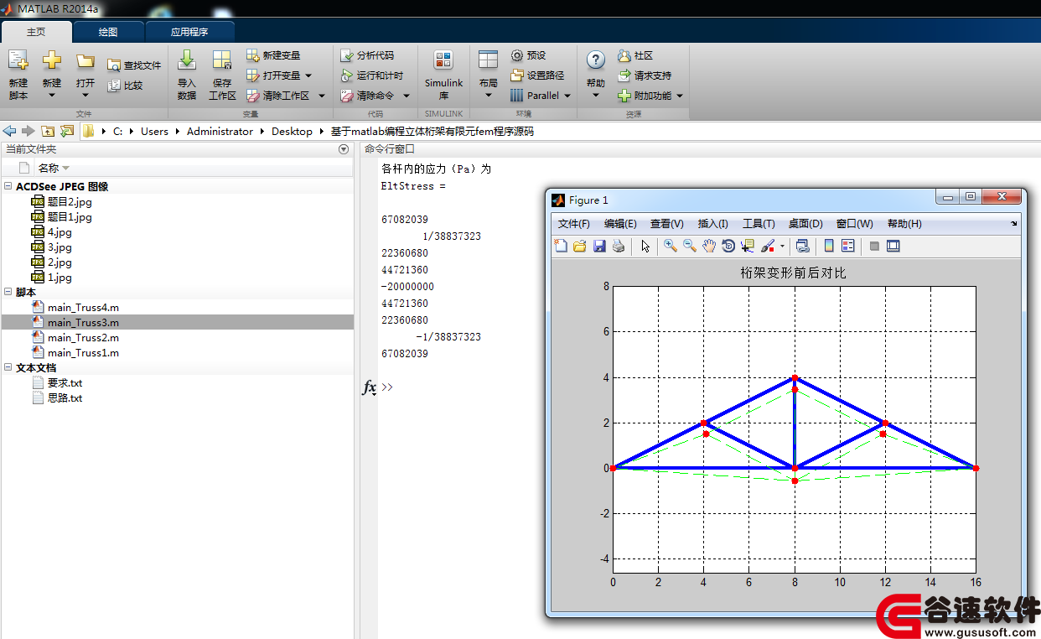Screen dimensions: 1041x639
Task: Select the Zoom Out tool in Figure 1
Action: tap(689, 246)
